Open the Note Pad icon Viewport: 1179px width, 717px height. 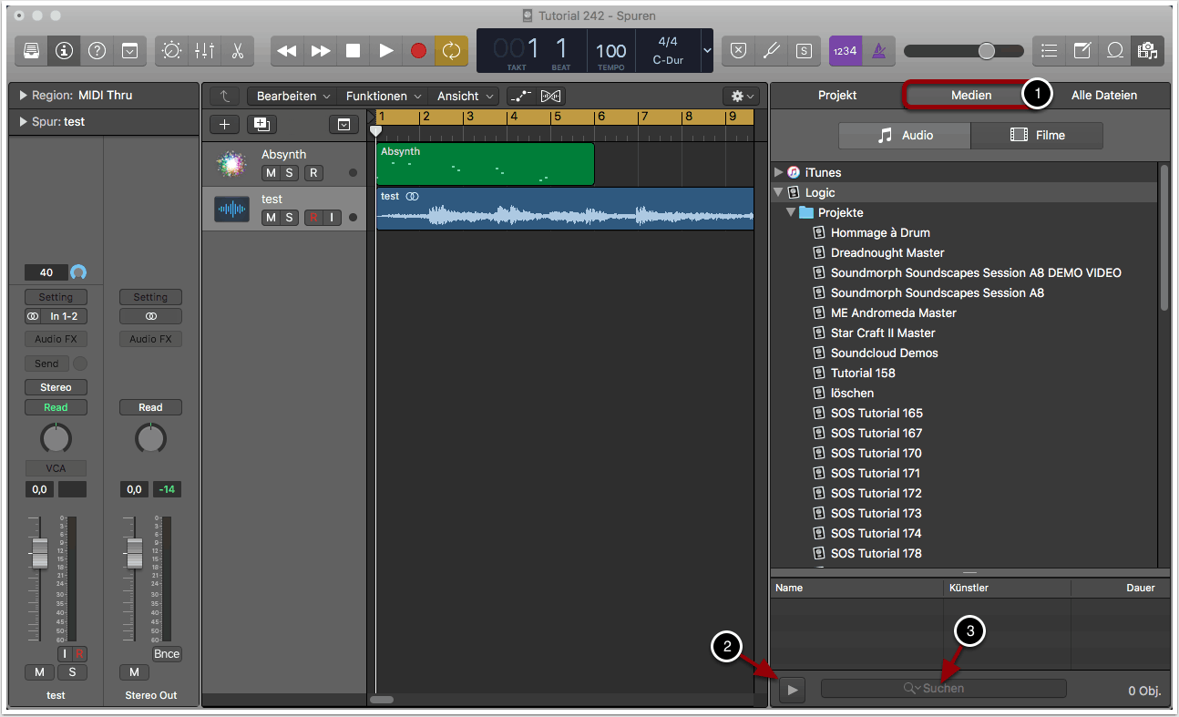pos(1082,51)
